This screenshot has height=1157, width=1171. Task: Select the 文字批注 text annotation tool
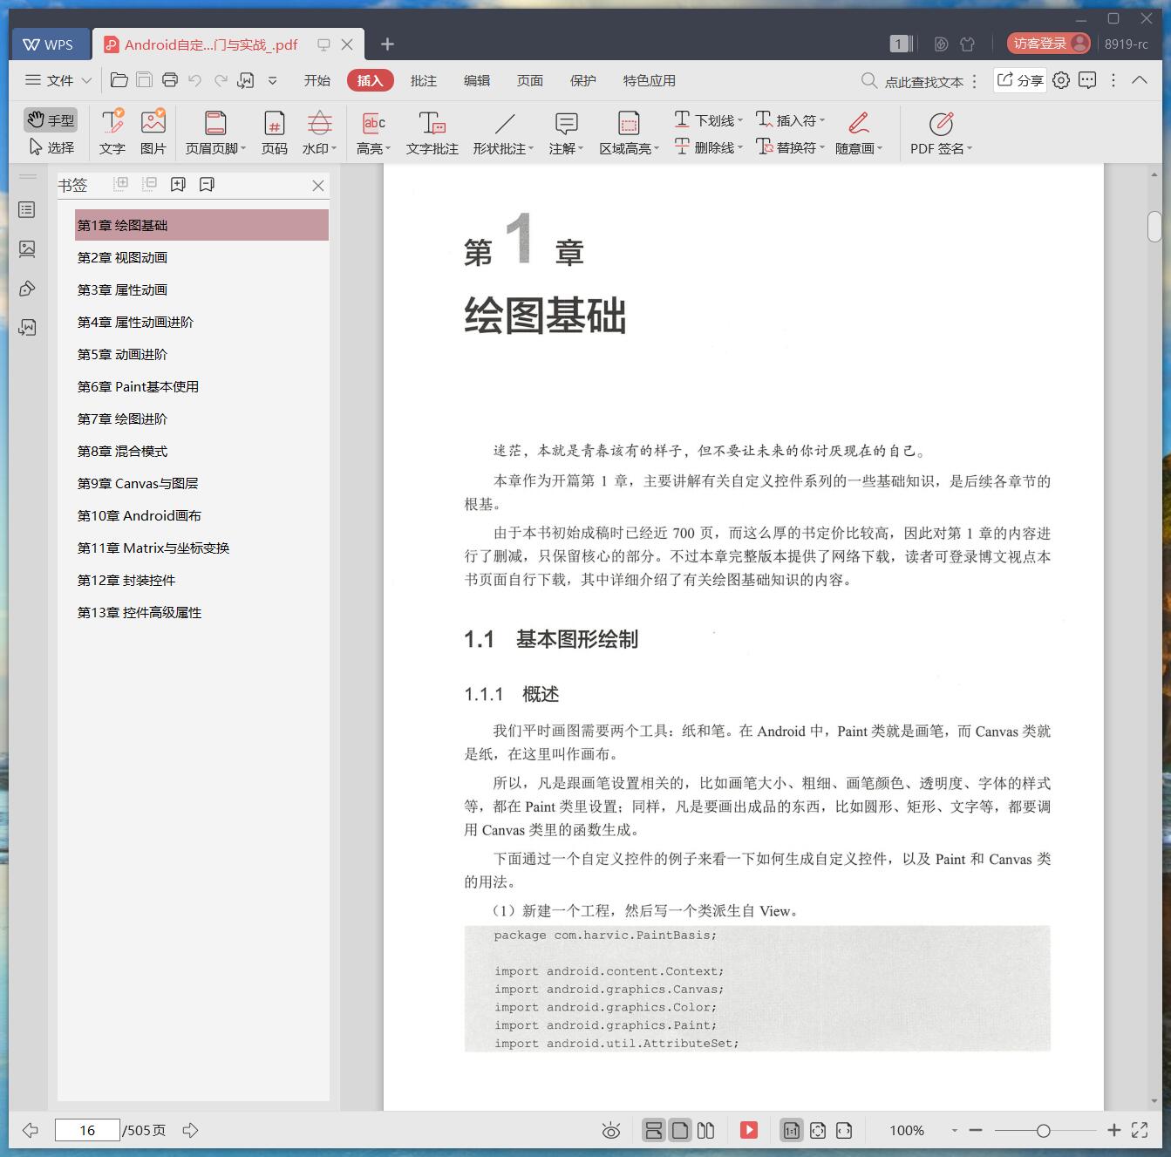[432, 133]
